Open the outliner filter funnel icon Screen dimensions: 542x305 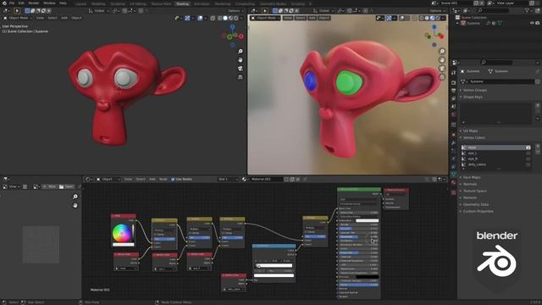coord(528,11)
